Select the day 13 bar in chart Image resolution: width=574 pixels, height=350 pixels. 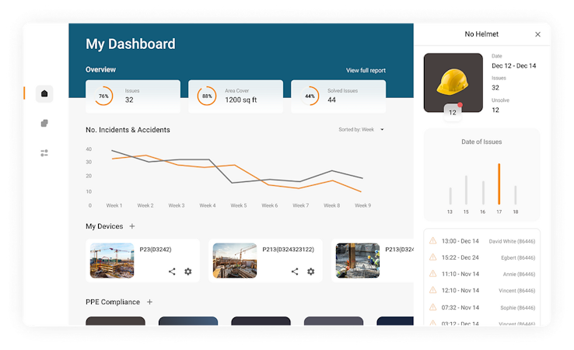[450, 196]
